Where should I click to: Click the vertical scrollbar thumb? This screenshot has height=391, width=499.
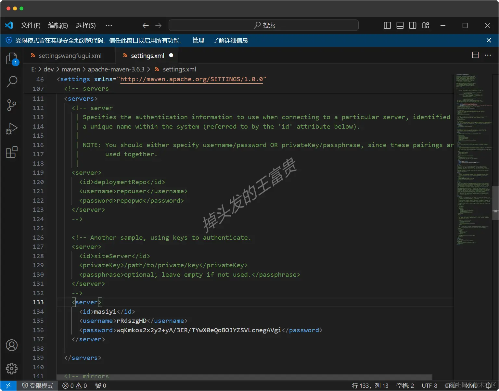coord(495,203)
